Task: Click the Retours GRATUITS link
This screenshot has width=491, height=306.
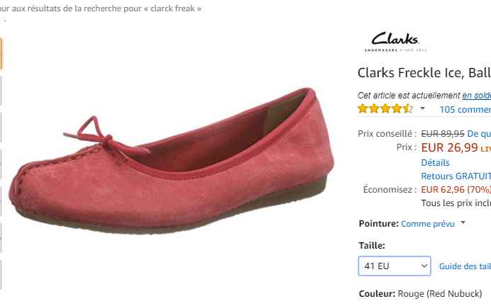Action: point(456,176)
